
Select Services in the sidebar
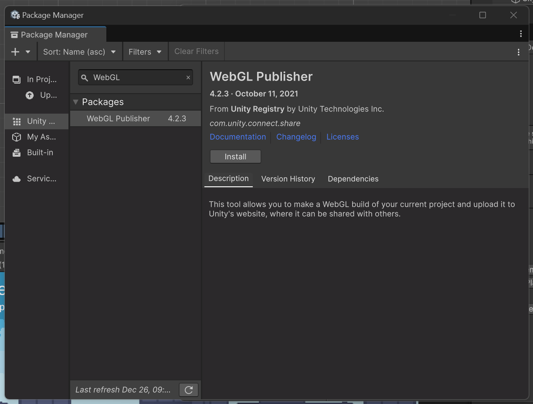pyautogui.click(x=37, y=178)
